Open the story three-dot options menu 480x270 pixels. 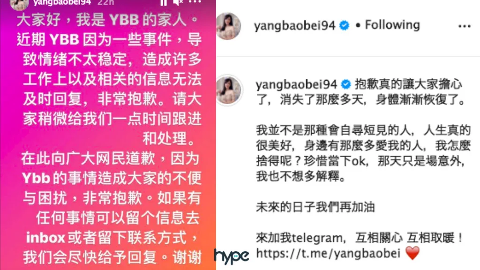[x=195, y=2]
